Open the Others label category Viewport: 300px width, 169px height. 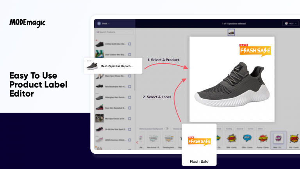point(260,129)
